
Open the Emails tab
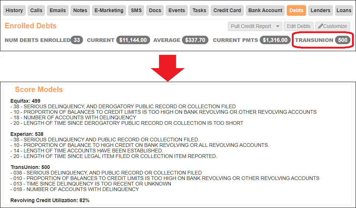tap(58, 10)
